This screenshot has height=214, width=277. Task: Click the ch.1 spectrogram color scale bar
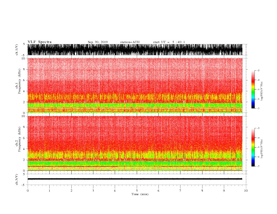[x=253, y=90]
